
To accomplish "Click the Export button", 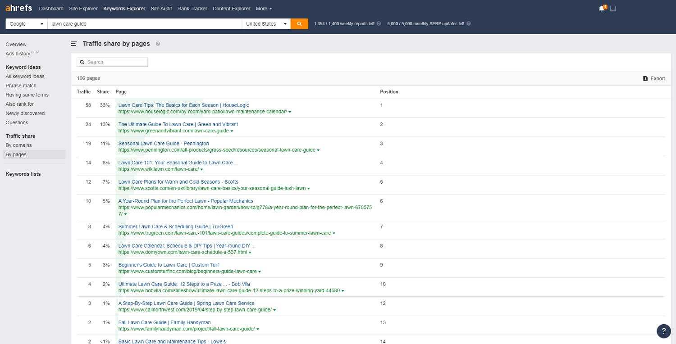I will point(654,78).
